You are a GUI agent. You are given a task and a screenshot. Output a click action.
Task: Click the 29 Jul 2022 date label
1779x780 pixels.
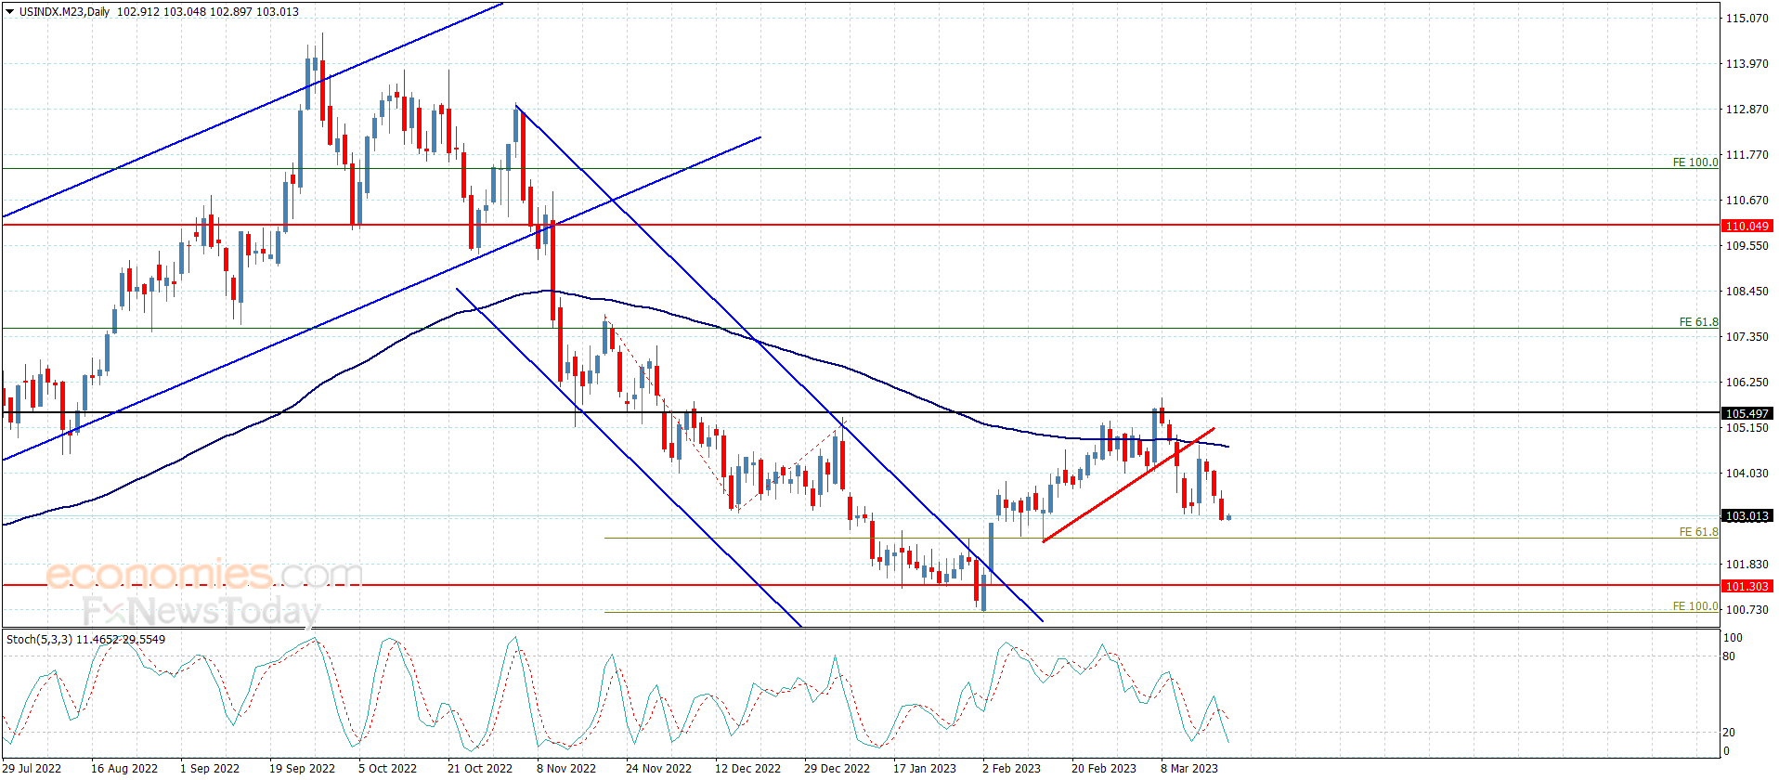tap(32, 768)
